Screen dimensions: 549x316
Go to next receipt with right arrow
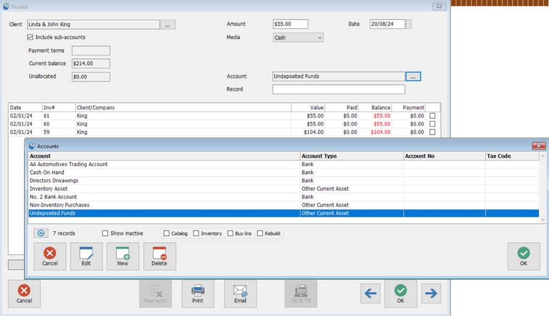(431, 293)
